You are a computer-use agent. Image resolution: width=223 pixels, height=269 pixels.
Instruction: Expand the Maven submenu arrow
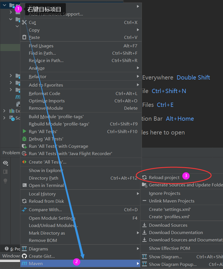[138, 263]
